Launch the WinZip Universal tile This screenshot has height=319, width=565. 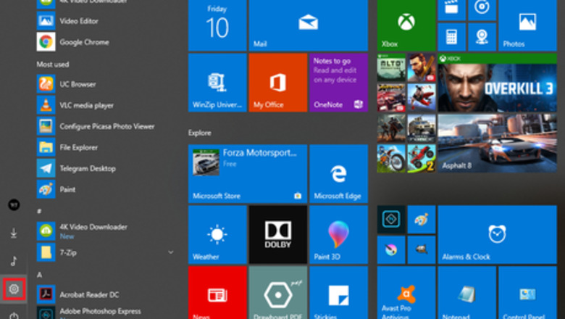point(217,83)
